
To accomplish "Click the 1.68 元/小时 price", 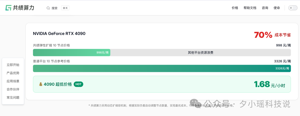I will (x=269, y=84).
